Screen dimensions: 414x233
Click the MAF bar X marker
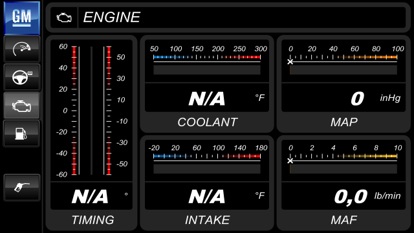pos(290,161)
